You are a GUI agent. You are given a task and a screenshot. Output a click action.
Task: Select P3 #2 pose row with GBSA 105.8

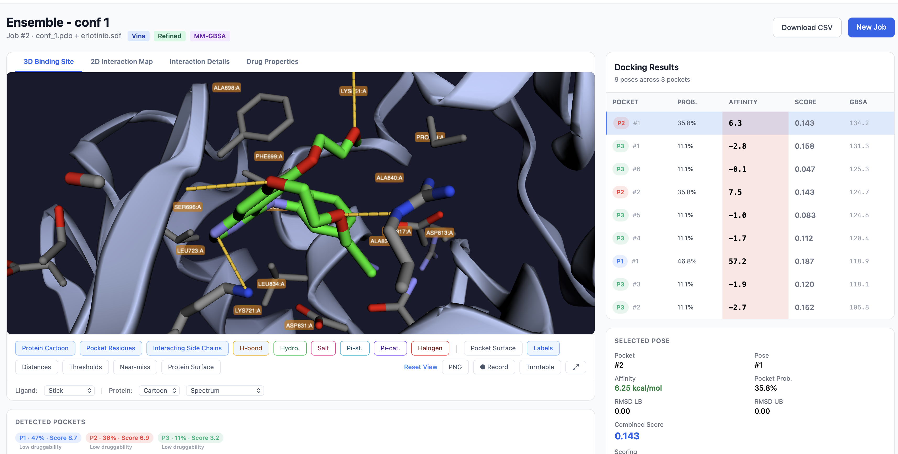tap(750, 307)
